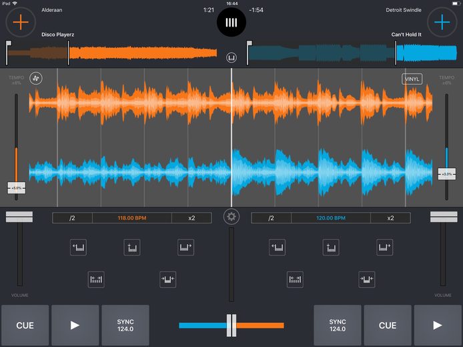Click the right deck volume fader handle
Screen dimensions: 463x347
444,217
